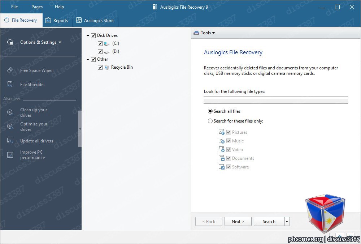Open the Help menu
361x244 pixels.
click(59, 7)
